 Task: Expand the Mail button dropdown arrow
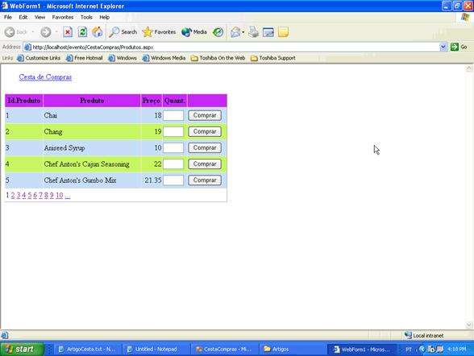click(243, 32)
